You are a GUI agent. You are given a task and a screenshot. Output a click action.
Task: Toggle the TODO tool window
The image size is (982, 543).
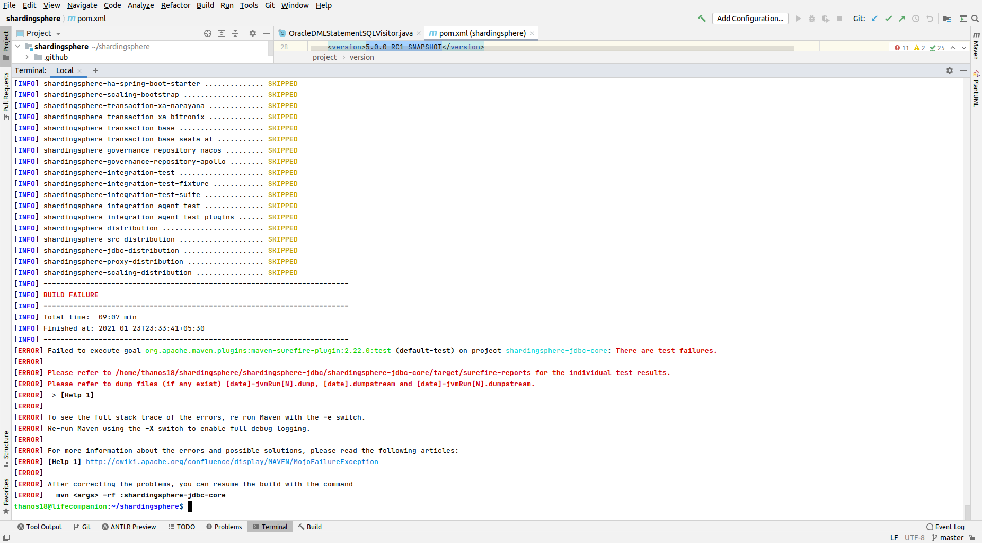pos(182,527)
